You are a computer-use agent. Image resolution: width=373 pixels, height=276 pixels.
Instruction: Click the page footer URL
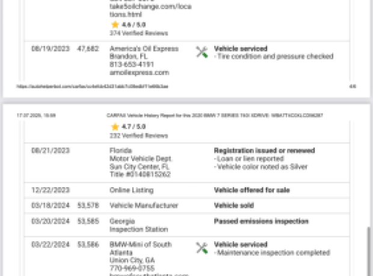click(x=92, y=86)
